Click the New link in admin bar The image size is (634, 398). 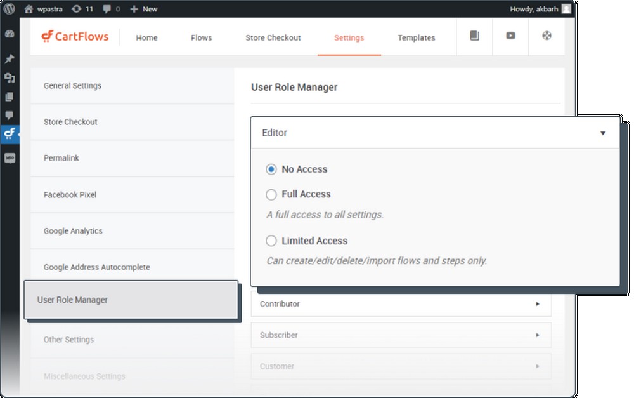(150, 9)
